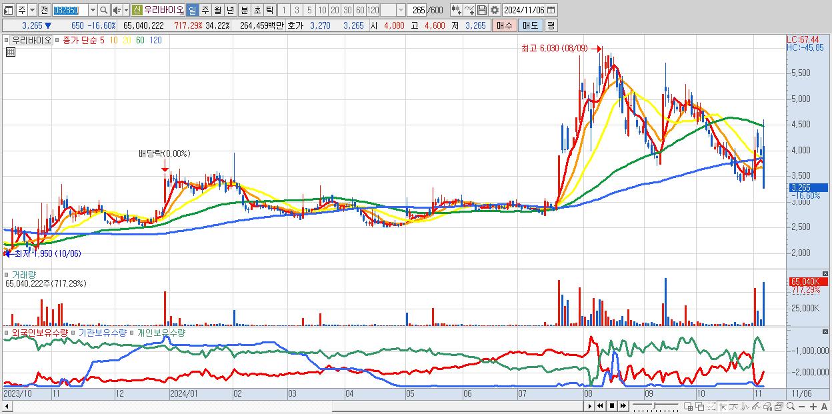Click the dotted chart range icon

(711, 406)
